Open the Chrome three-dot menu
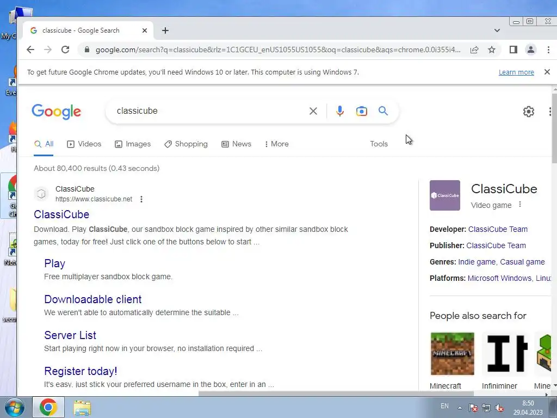The width and height of the screenshot is (557, 418). click(548, 50)
